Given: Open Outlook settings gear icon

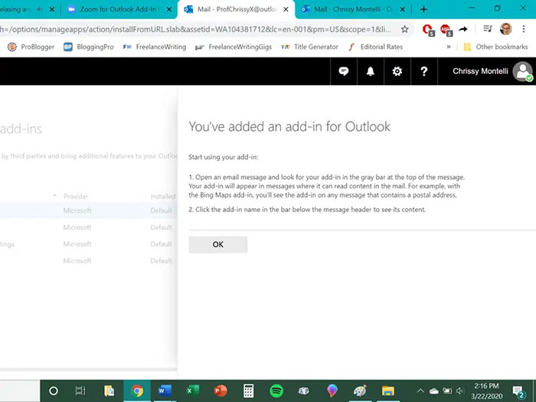Looking at the screenshot, I should [x=397, y=71].
